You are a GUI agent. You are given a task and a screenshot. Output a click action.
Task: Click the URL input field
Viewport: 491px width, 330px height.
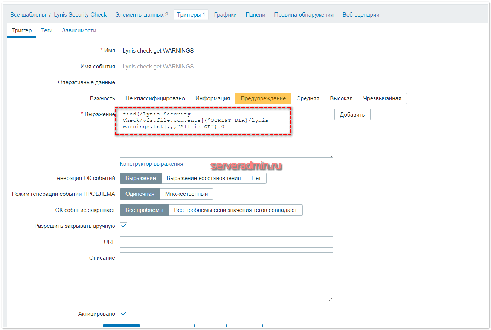(x=226, y=242)
